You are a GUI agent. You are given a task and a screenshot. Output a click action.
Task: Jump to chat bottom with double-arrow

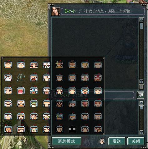[141, 87]
